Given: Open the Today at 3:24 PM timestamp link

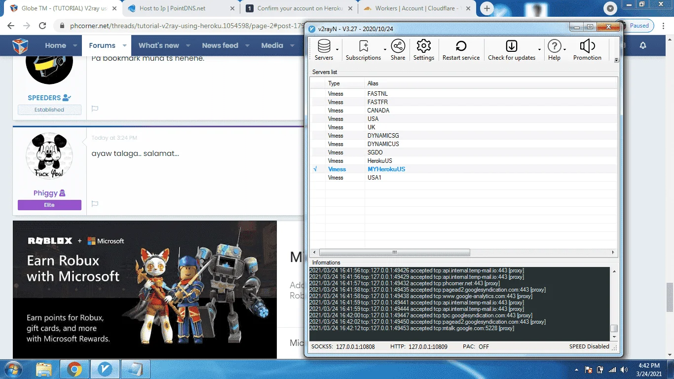Looking at the screenshot, I should coord(114,138).
